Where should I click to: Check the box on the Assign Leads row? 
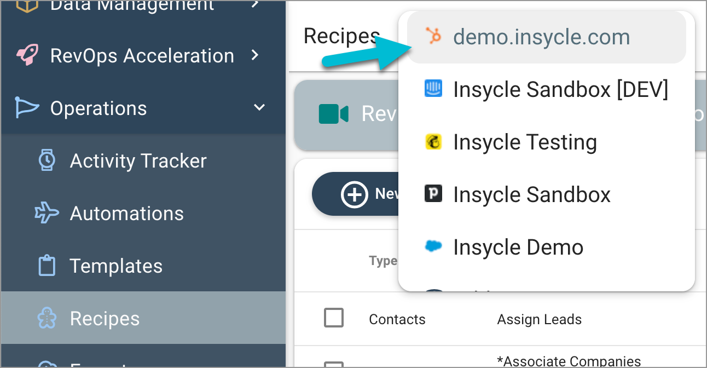click(334, 318)
